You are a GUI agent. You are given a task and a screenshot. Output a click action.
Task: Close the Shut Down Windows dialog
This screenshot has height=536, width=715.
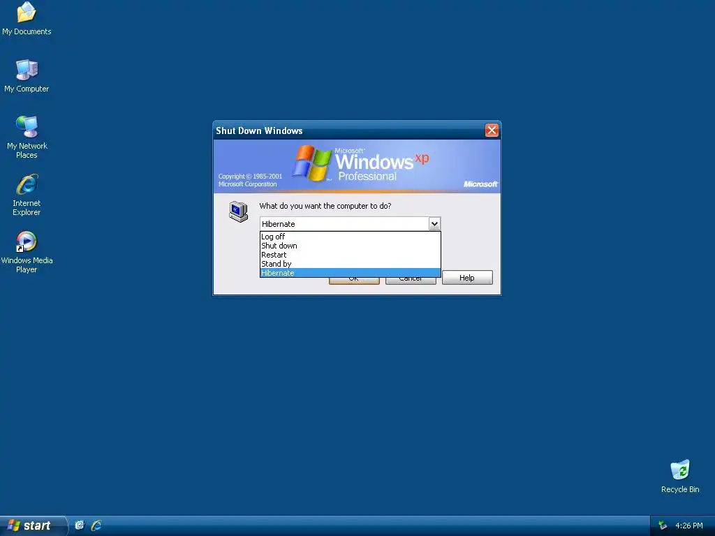pyautogui.click(x=492, y=131)
